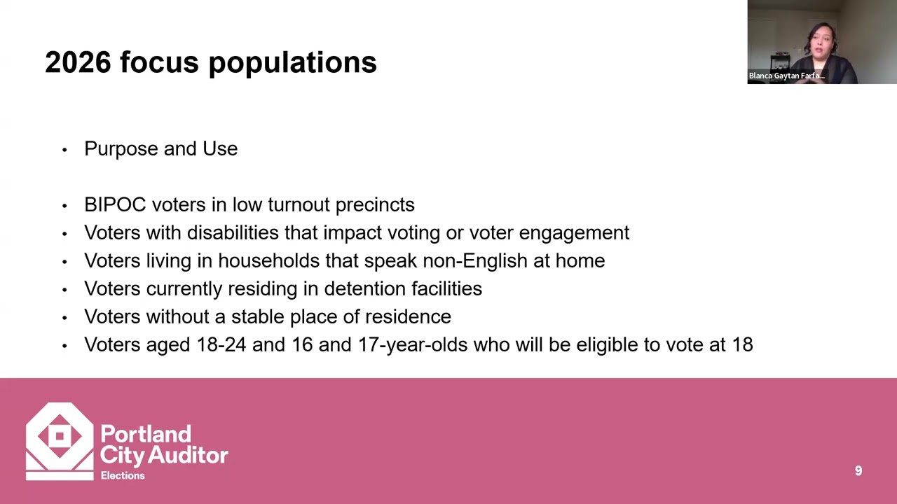Click the Portland City Auditor diamond logo
This screenshot has height=504, width=897.
click(60, 441)
